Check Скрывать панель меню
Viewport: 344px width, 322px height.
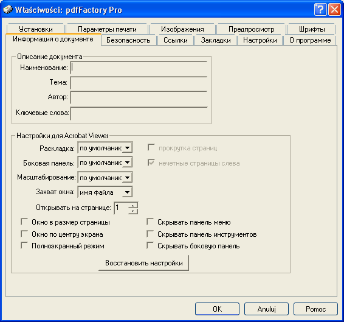pyautogui.click(x=150, y=222)
